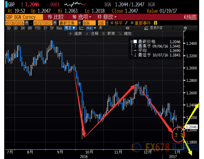Click the white 最新价格 legend color swatch
This screenshot has width=204, height=159.
point(135,42)
